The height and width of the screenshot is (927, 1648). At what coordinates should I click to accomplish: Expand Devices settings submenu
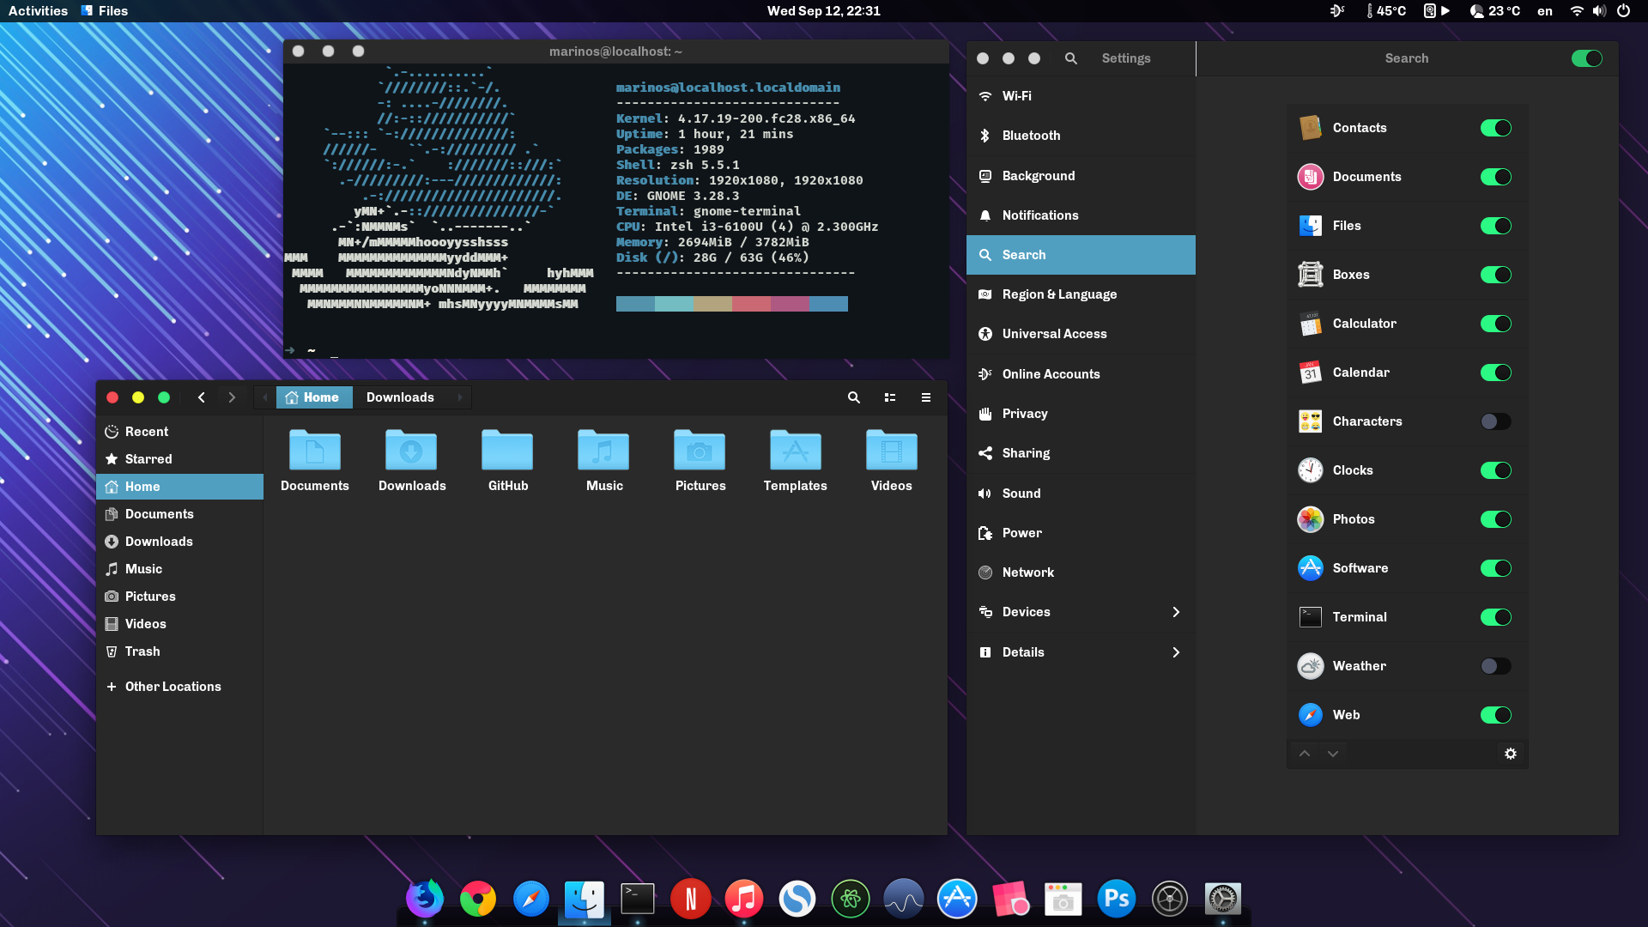click(1081, 612)
